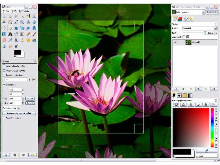Viewport: 220px width, 165px height.
Task: Uncheck the Zvýraznění highlight checkbox
Action: (x=4, y=85)
